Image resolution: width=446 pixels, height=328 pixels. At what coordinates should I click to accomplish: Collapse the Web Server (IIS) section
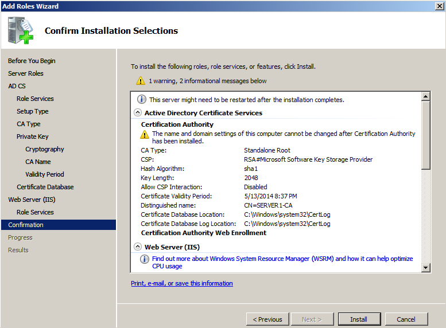click(x=138, y=247)
